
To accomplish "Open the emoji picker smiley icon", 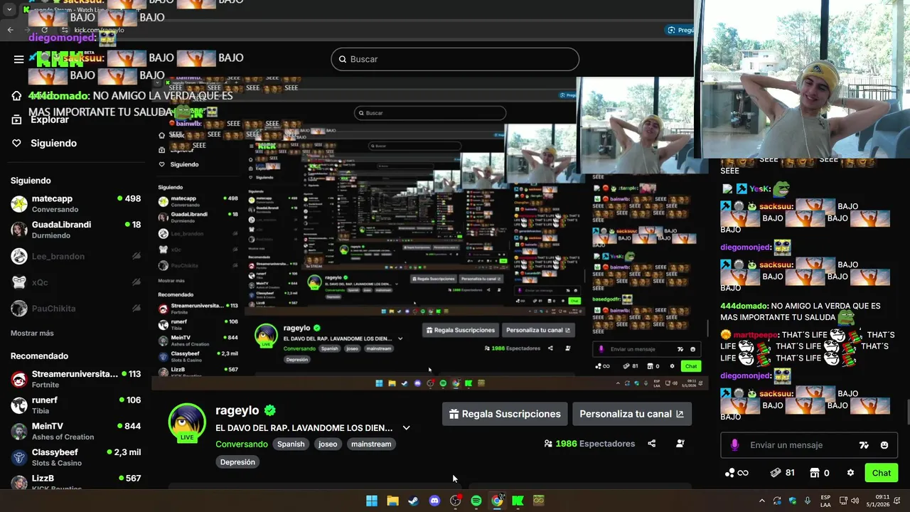I will coord(884,445).
